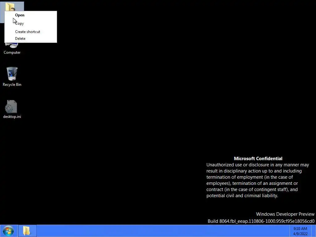316x237 pixels.
Task: Choose Open in the context menu
Action: [31, 15]
